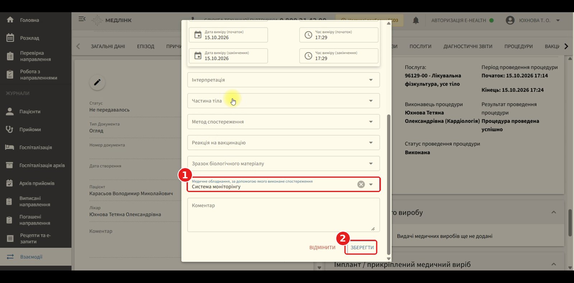Click the pencil edit icon
Image resolution: width=574 pixels, height=283 pixels.
point(97,82)
